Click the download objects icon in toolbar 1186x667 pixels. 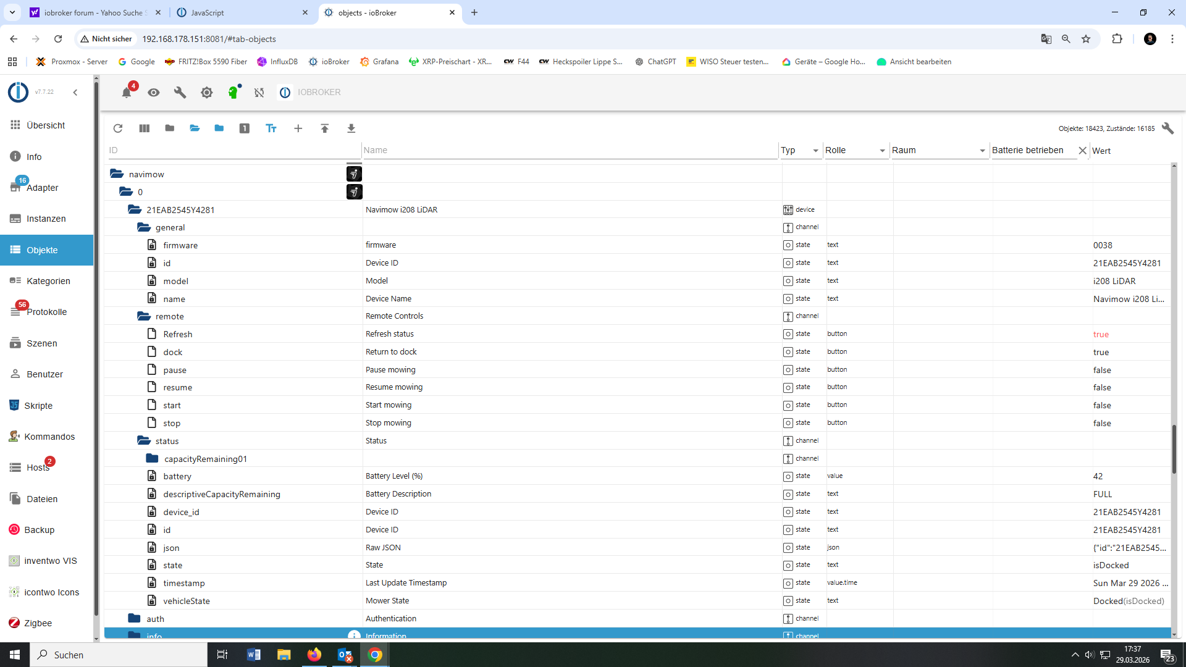coord(351,128)
